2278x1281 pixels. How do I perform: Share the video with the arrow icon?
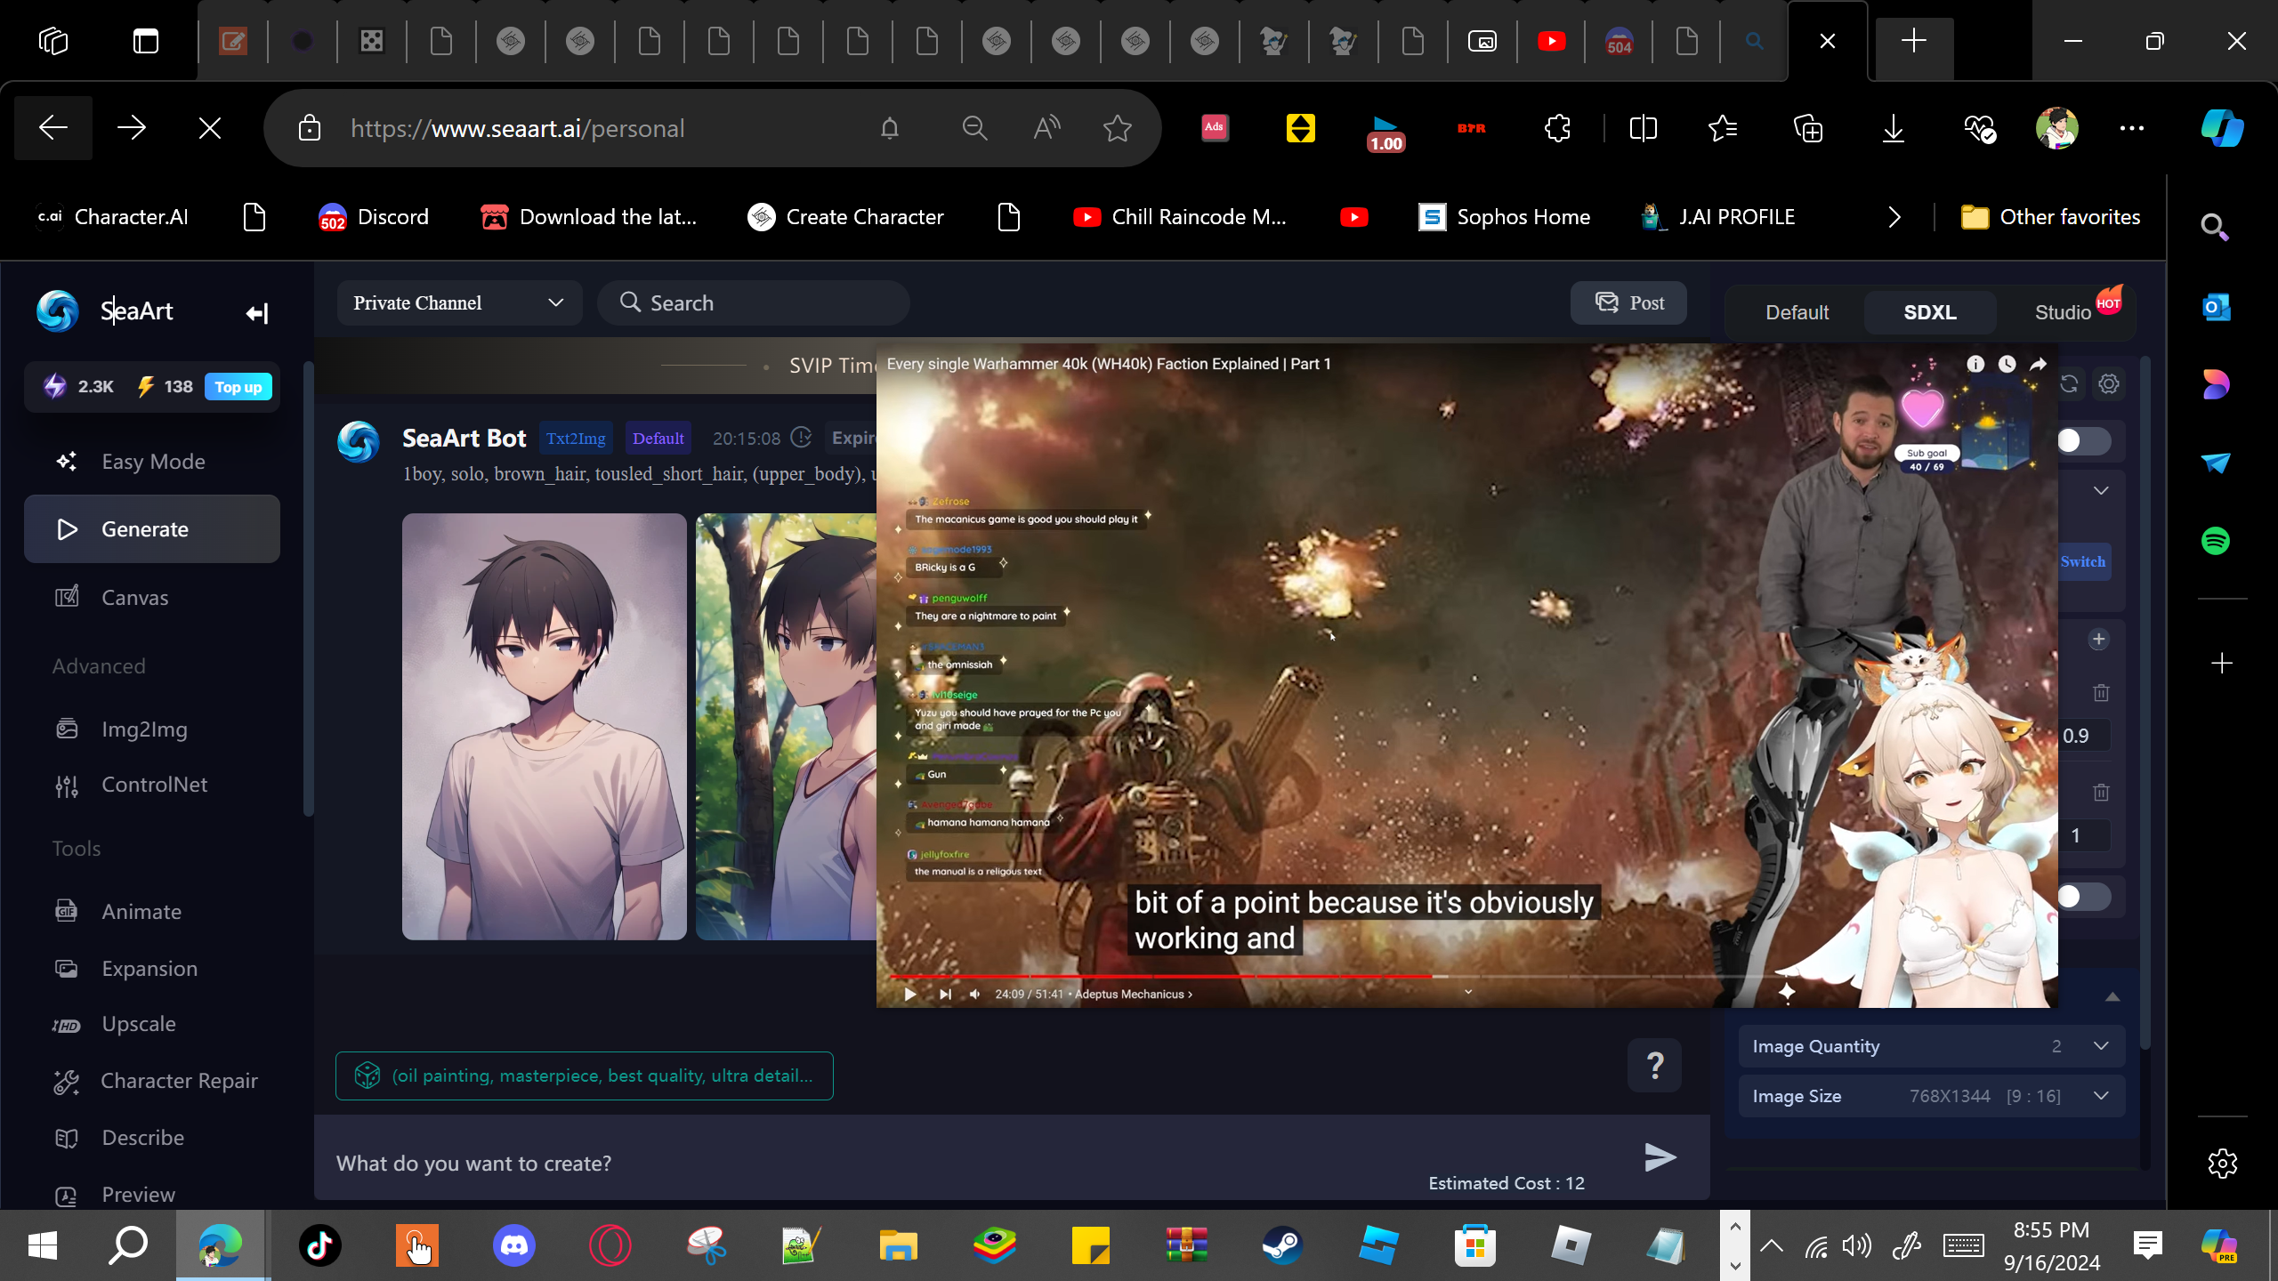point(2038,364)
